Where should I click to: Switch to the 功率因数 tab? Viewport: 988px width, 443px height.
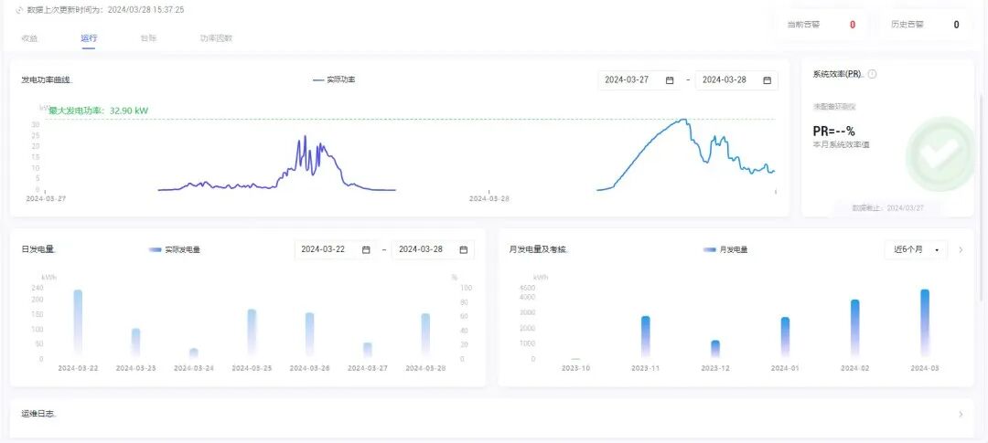216,38
